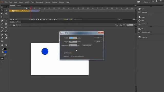164x92 pixels.
Task: Select the Zoom magnifier tool
Action: pos(6,45)
